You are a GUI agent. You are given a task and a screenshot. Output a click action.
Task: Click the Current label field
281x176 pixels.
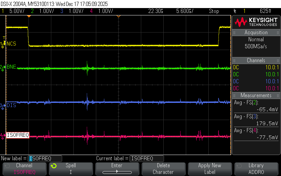pyautogui.click(x=147, y=159)
